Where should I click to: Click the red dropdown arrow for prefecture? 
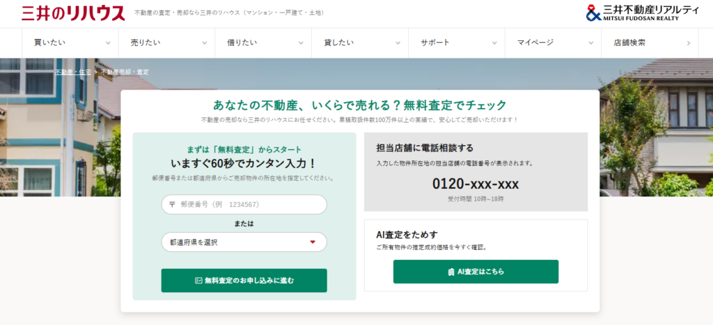313,242
